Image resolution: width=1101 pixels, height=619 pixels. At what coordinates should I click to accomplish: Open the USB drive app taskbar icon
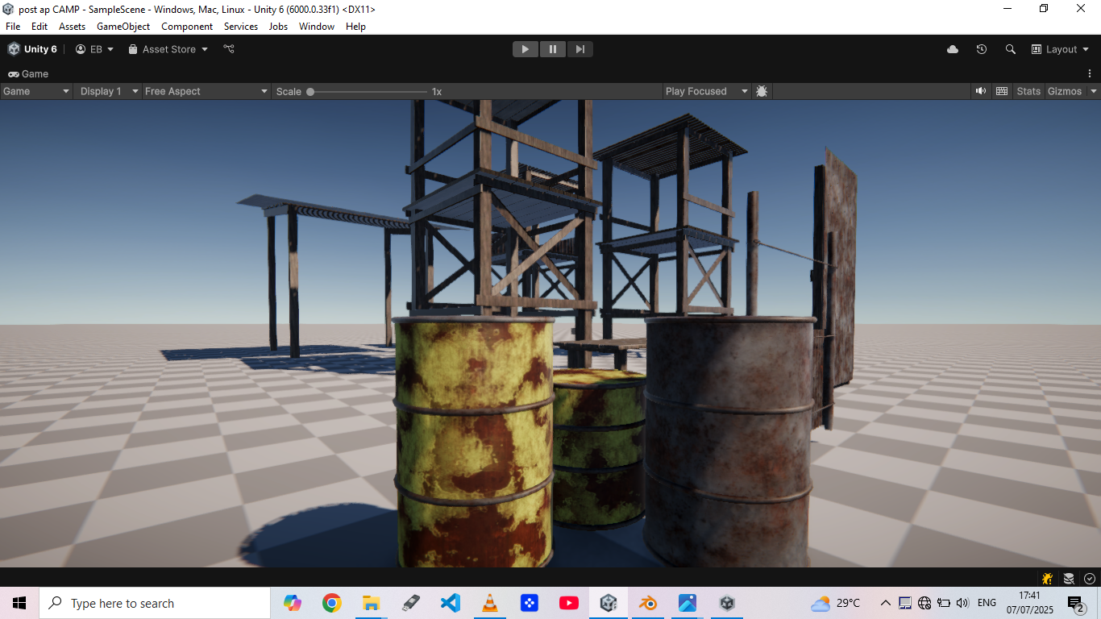[x=410, y=603]
